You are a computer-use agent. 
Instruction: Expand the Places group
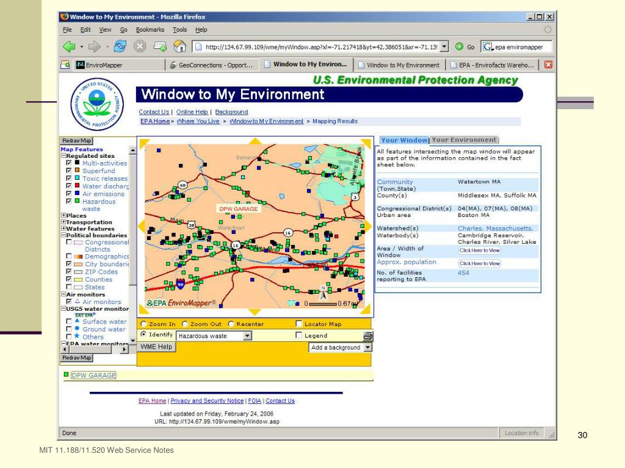tap(63, 215)
